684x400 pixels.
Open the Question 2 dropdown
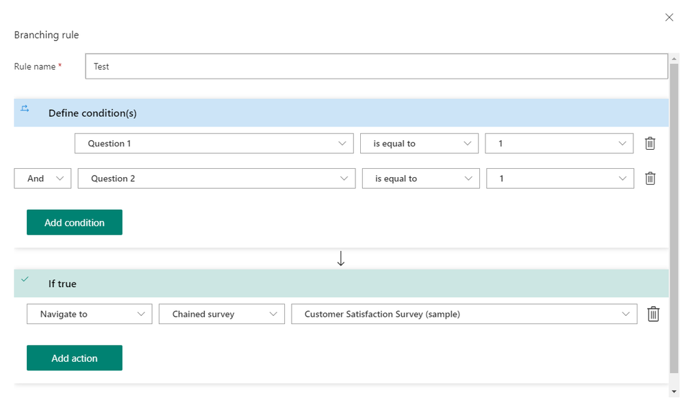pos(216,178)
